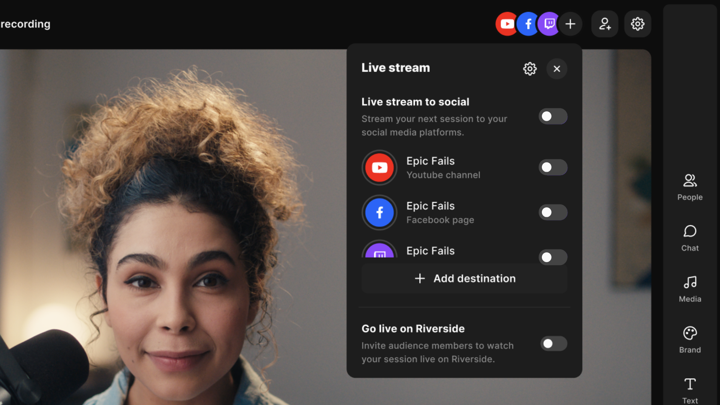Open the Chat sidebar panel
Viewport: 720px width, 405px height.
point(690,238)
